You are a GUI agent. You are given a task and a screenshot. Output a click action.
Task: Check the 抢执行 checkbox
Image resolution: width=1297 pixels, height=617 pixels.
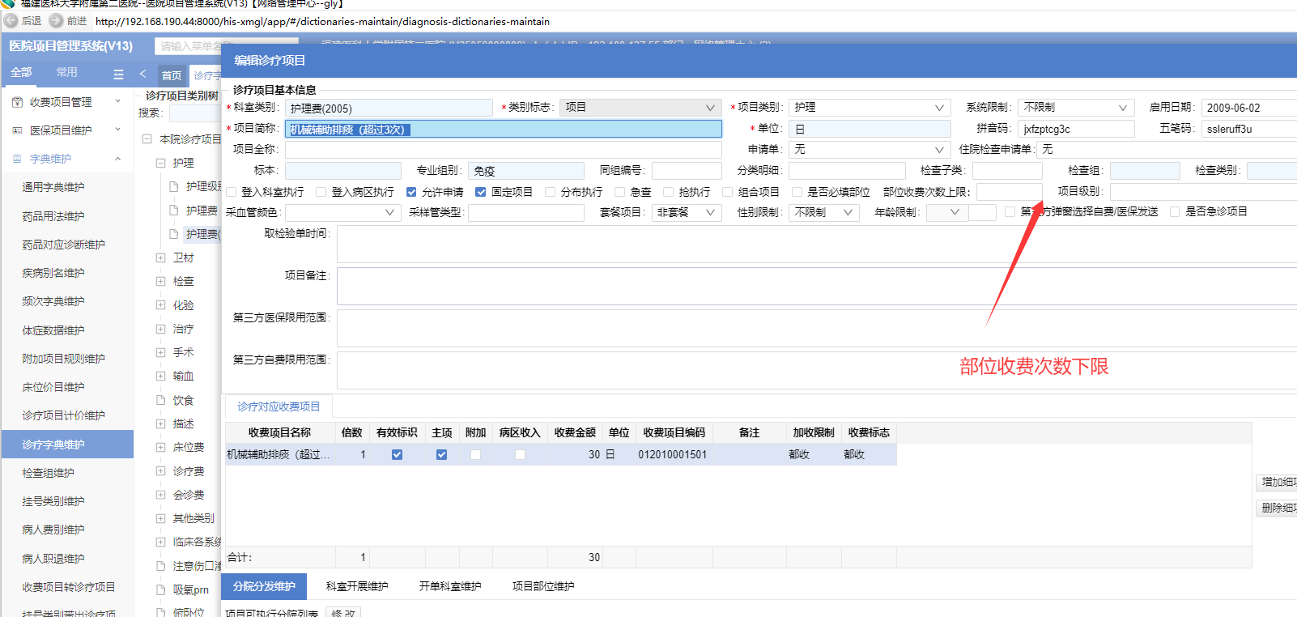(x=669, y=192)
